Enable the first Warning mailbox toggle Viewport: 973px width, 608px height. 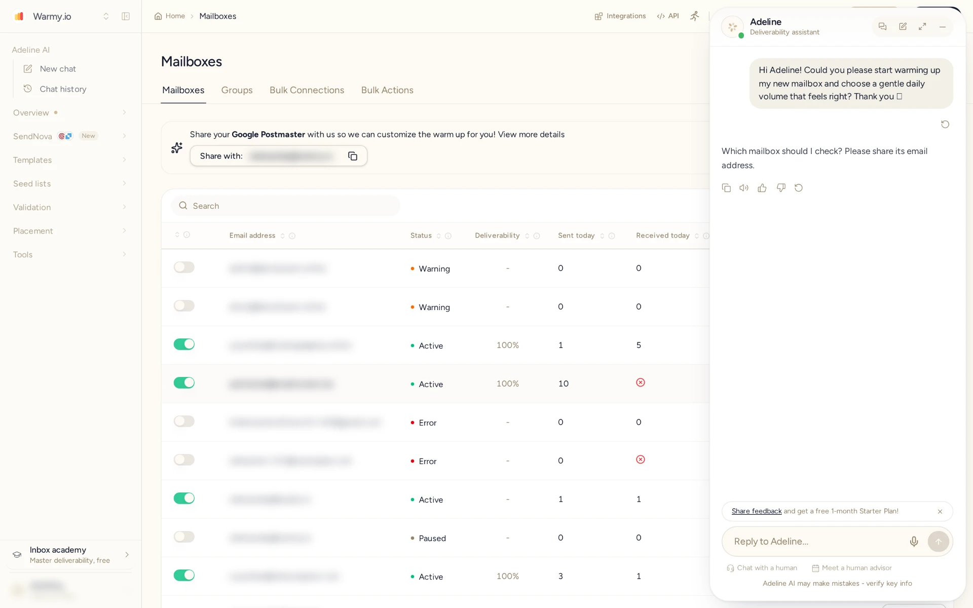pos(184,267)
